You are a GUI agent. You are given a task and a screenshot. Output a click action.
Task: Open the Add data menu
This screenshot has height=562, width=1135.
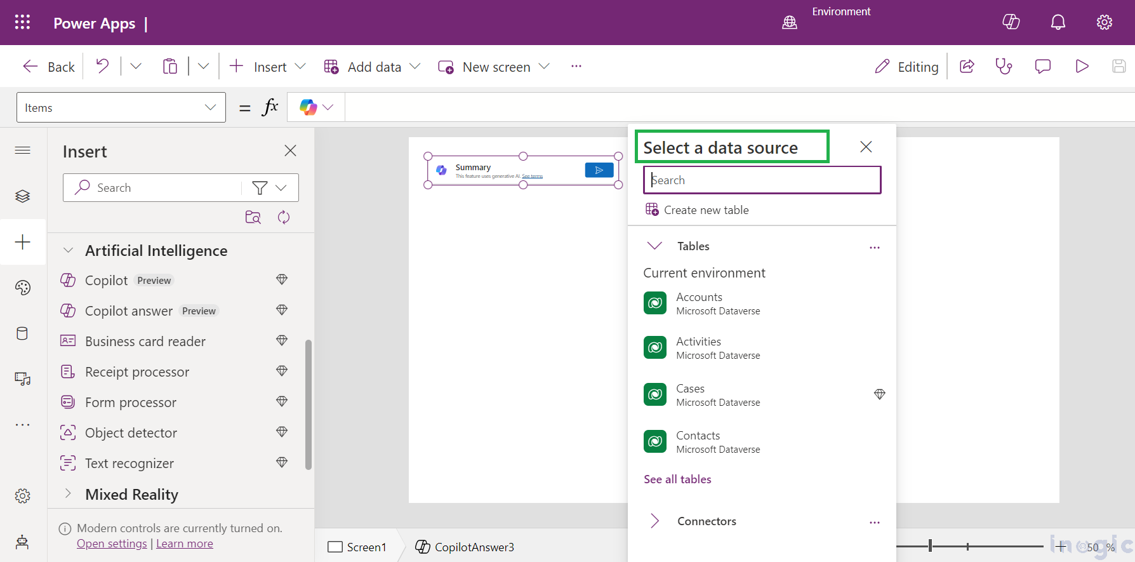[x=373, y=67]
